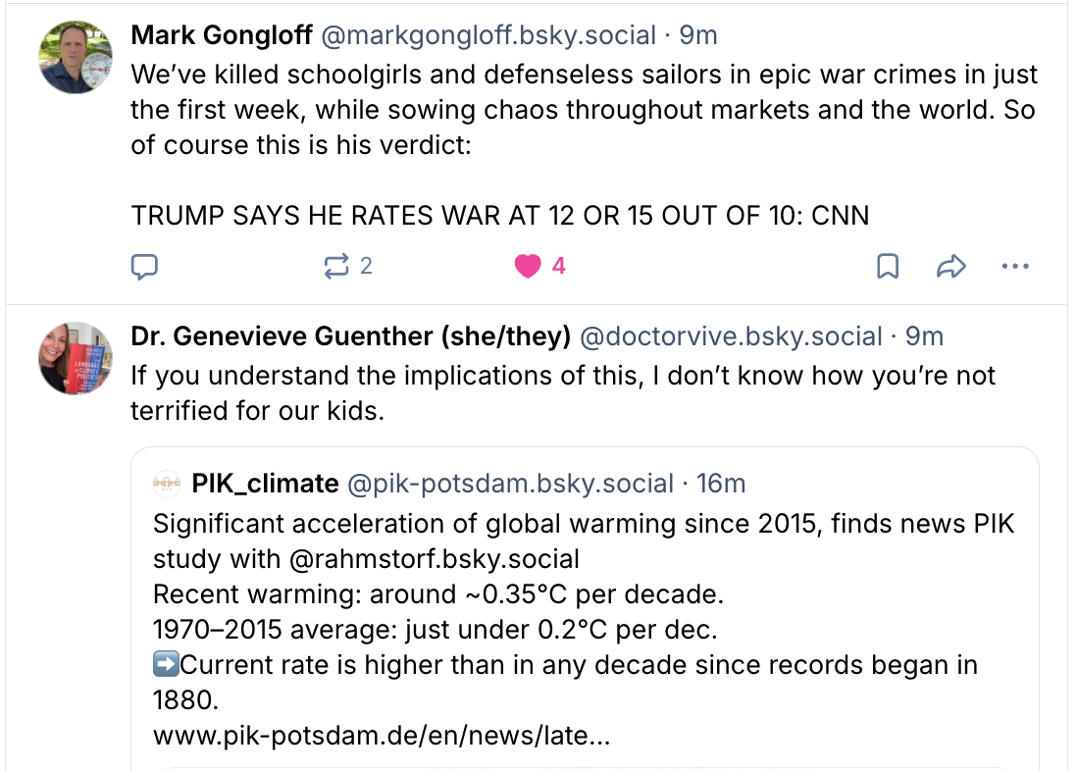Viewport: 1077px width, 771px height.
Task: Repost Mark Gongloff's war verdict post
Action: click(337, 266)
